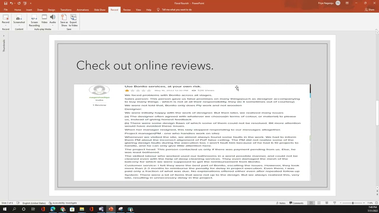Screen dimensions: 379x213
Task: Open Task View on the taskbar
Action: pos(33,209)
